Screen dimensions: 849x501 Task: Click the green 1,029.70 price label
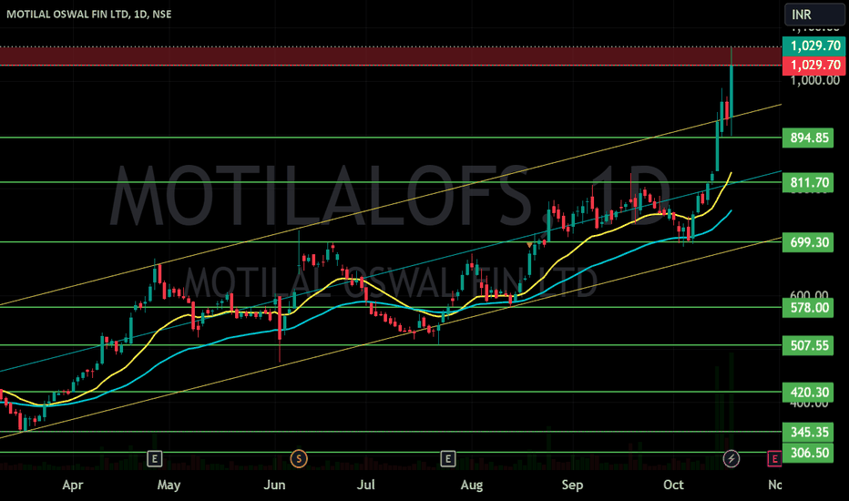coord(813,46)
